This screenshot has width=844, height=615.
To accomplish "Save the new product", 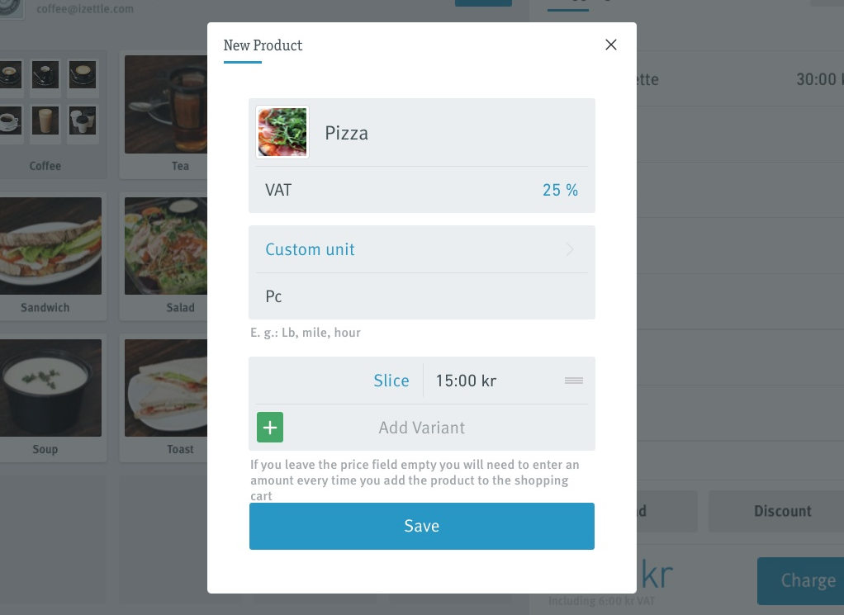I will [421, 526].
